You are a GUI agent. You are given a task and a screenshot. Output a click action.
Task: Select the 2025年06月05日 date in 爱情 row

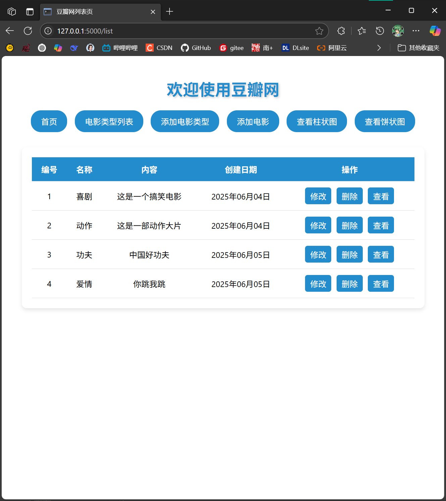point(241,284)
